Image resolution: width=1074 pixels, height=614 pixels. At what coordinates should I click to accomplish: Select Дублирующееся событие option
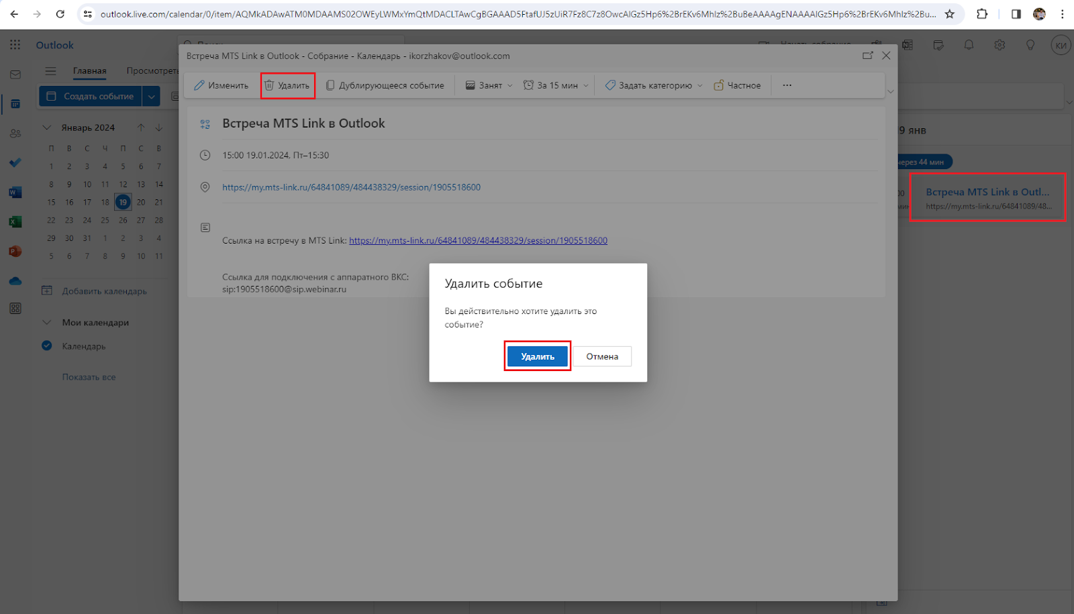pyautogui.click(x=385, y=85)
